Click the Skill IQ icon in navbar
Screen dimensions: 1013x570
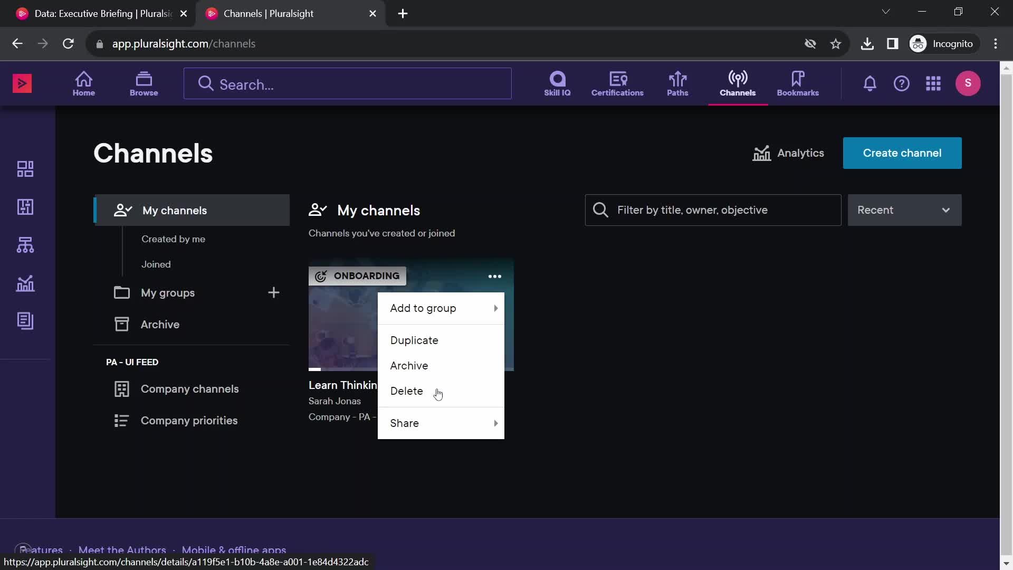click(557, 83)
